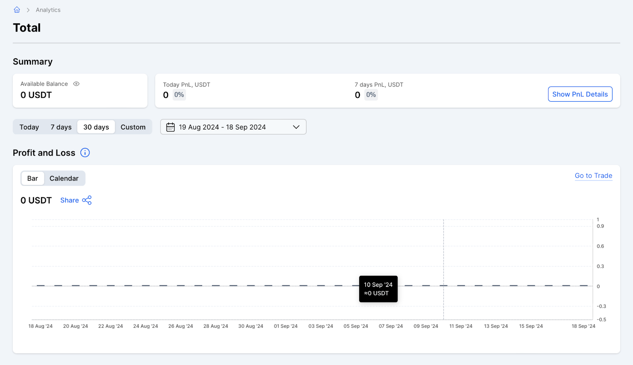Click the 10 Sep '24 chart tooltip

tap(378, 289)
